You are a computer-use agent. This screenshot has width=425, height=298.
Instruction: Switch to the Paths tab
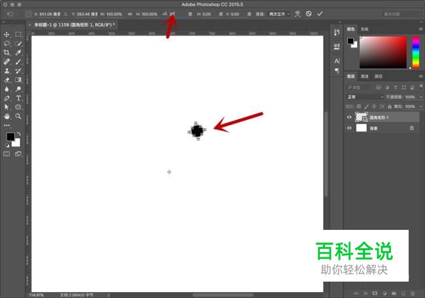[x=378, y=76]
